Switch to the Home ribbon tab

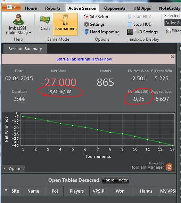pyautogui.click(x=31, y=8)
